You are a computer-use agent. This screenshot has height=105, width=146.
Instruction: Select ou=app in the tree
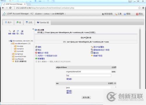coord(20,46)
